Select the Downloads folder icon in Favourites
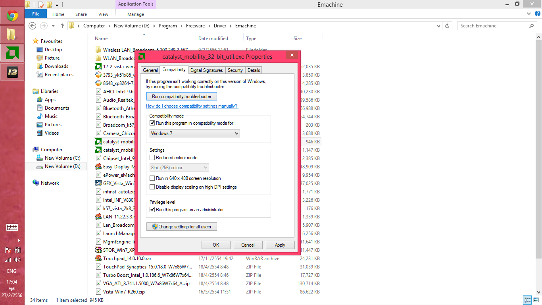The width and height of the screenshot is (542, 305). pos(40,66)
